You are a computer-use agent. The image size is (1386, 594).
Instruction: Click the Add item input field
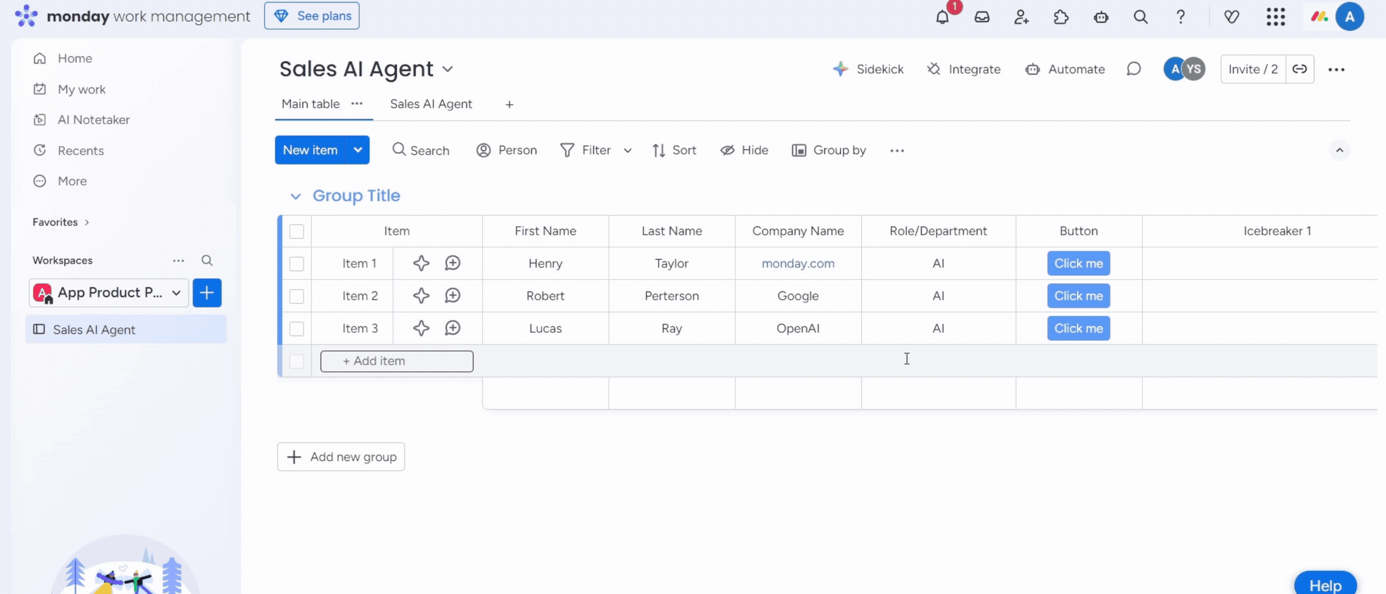397,361
